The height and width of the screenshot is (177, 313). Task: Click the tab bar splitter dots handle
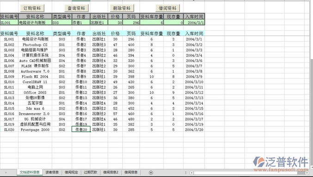point(186,173)
